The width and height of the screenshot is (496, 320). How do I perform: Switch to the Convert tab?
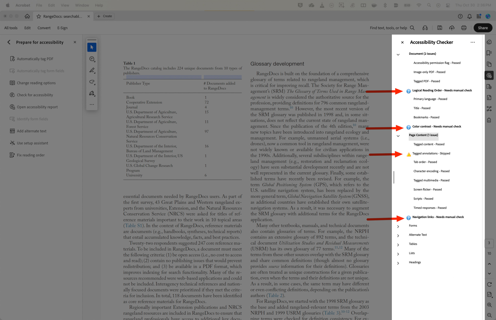coord(44,28)
